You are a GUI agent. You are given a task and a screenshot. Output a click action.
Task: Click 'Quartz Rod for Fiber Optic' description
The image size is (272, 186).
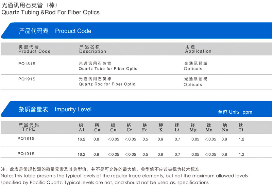(107, 84)
